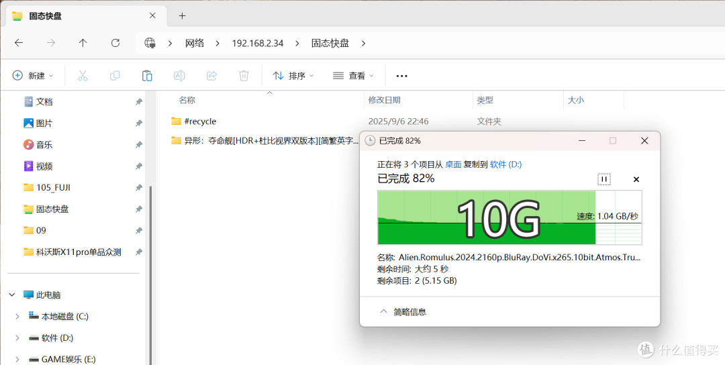This screenshot has width=725, height=365.
Task: Unpin 视频 from quick access
Action: click(x=138, y=166)
